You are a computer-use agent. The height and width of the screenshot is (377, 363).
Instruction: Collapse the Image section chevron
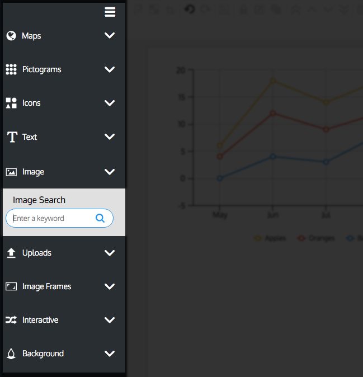pos(110,172)
